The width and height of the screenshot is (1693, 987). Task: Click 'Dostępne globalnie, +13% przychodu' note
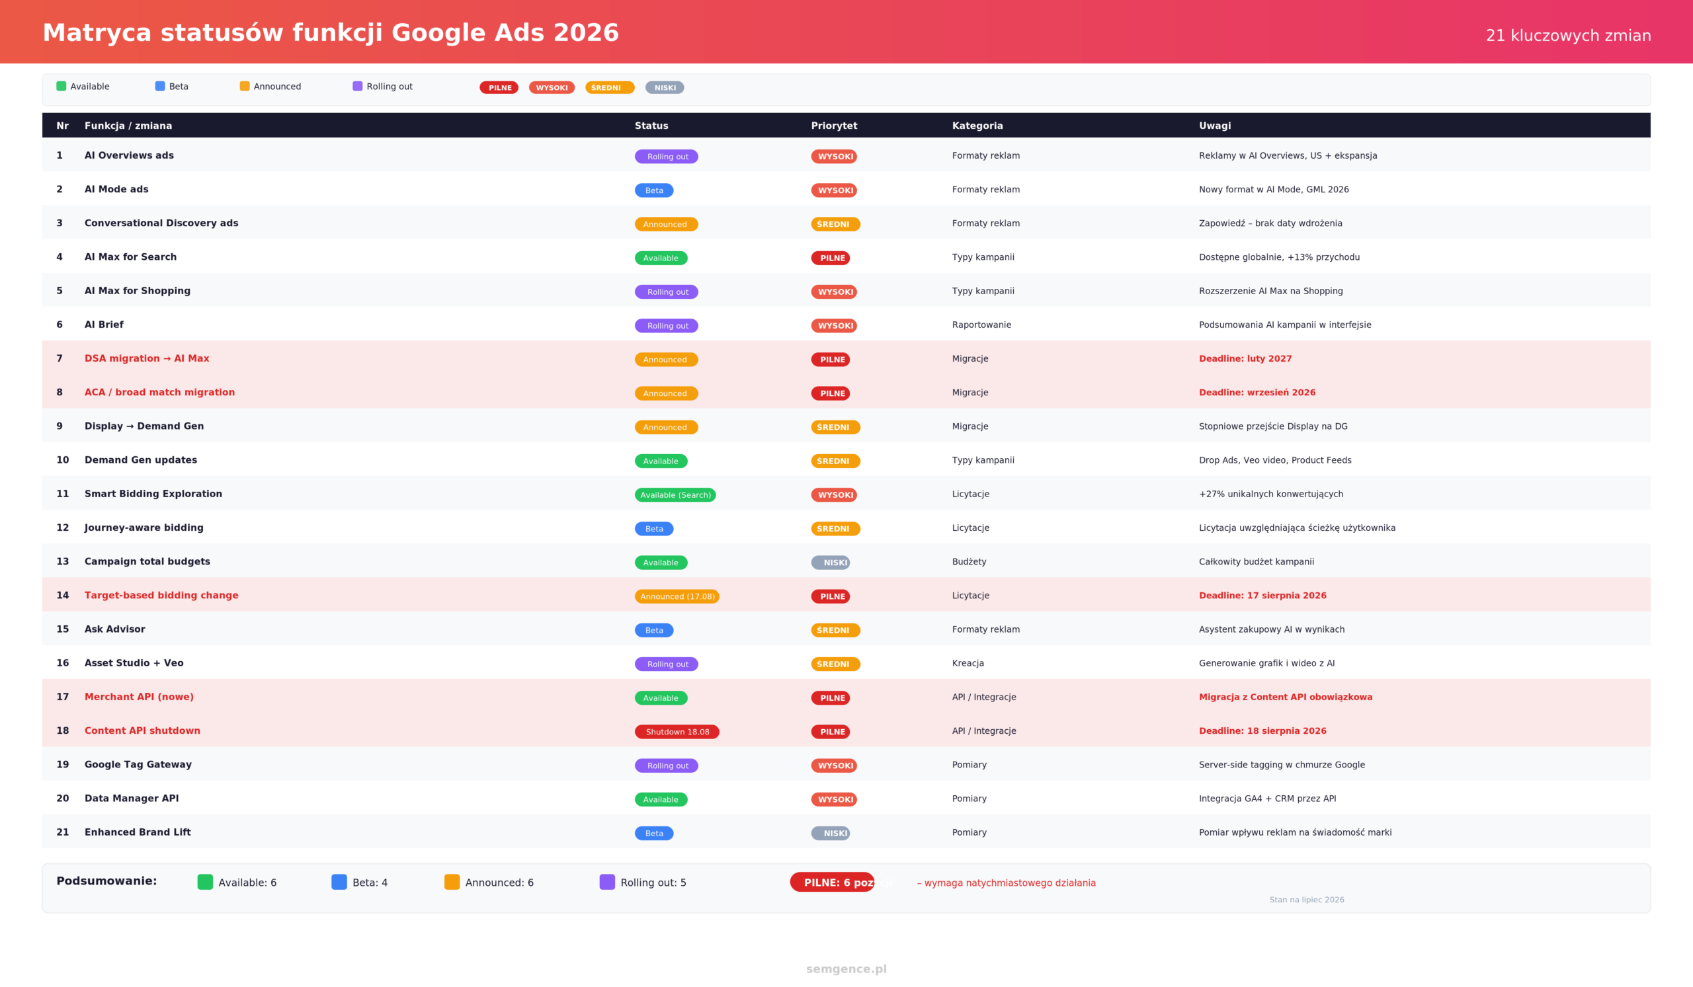pos(1279,257)
